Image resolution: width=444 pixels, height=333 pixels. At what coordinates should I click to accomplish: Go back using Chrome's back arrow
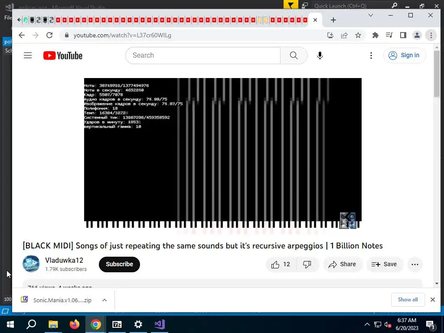click(22, 35)
